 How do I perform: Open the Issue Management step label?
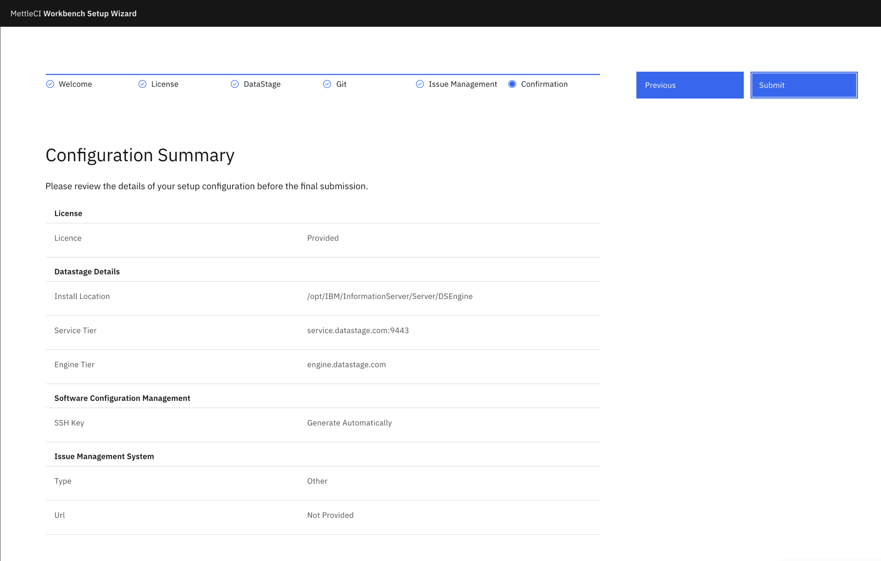(462, 84)
